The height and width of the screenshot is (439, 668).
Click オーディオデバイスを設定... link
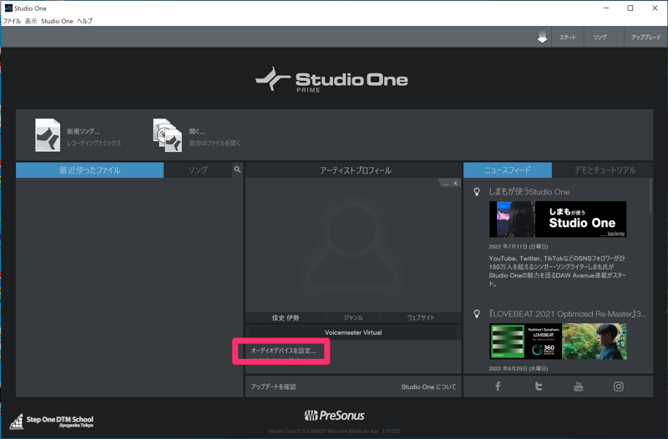tap(283, 351)
